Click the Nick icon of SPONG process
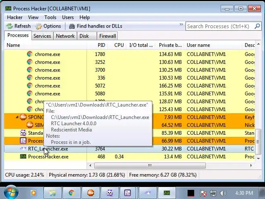Image resolution: width=265 pixels, height=199 pixels. (23, 117)
